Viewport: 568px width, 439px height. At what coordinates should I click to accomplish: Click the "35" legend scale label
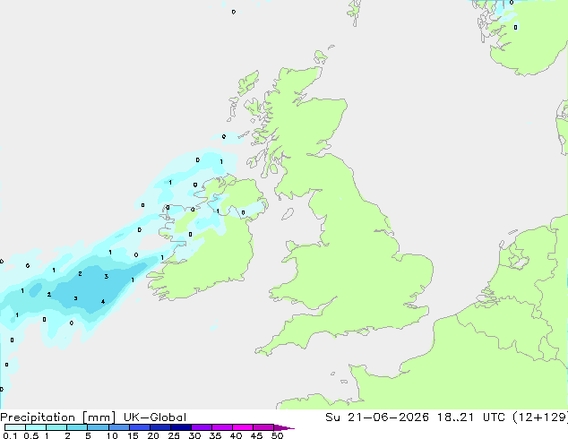pos(215,435)
